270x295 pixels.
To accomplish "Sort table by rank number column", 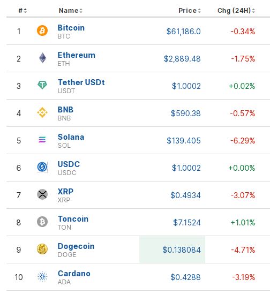I will [x=22, y=11].
